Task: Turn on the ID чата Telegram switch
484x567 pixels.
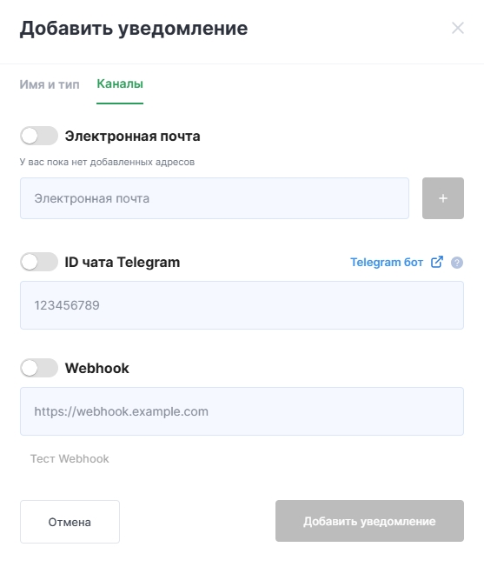Action: click(x=39, y=262)
